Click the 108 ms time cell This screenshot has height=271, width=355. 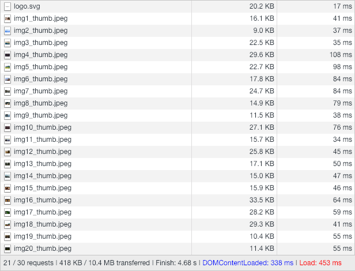[x=340, y=55]
